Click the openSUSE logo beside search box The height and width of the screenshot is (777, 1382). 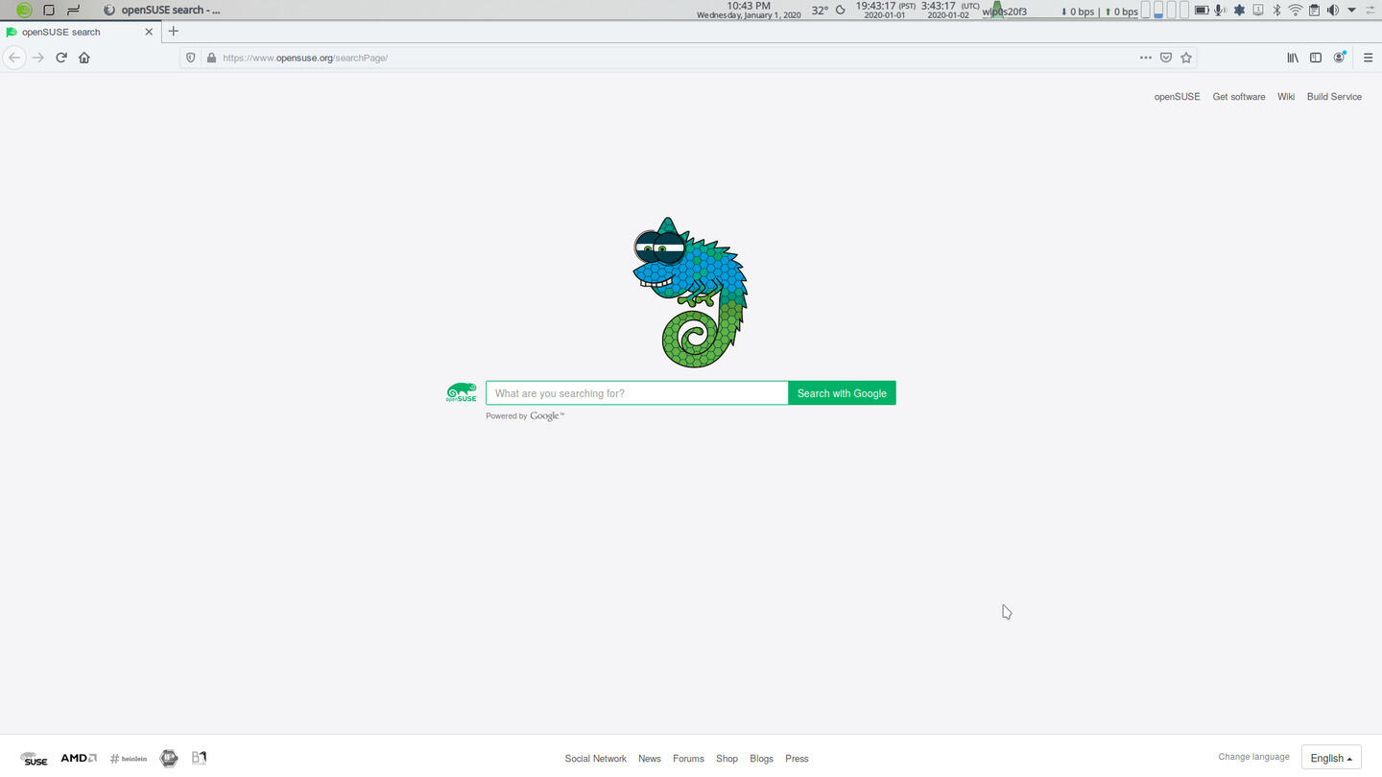pos(462,392)
